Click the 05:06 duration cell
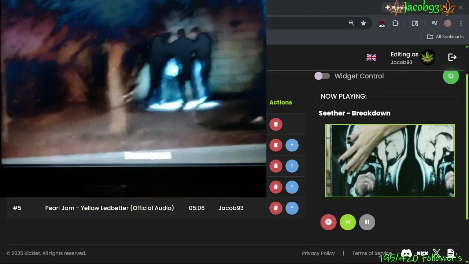 197,208
